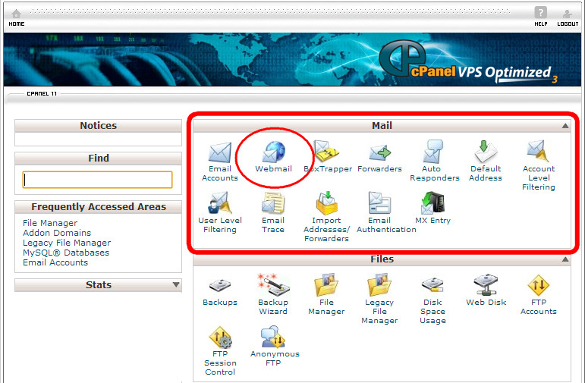Viewport: 585px width, 383px height.
Task: Open FTP Session Control
Action: pyautogui.click(x=220, y=337)
